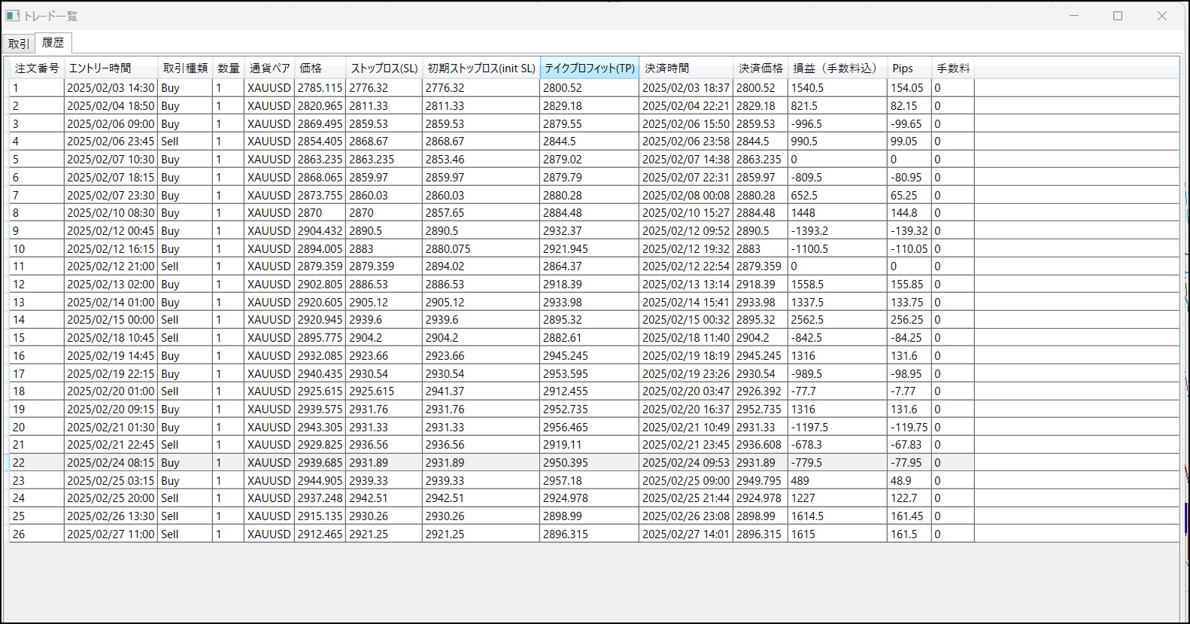The image size is (1190, 624).
Task: Sort by ストップロス(SL) column header
Action: tap(384, 68)
